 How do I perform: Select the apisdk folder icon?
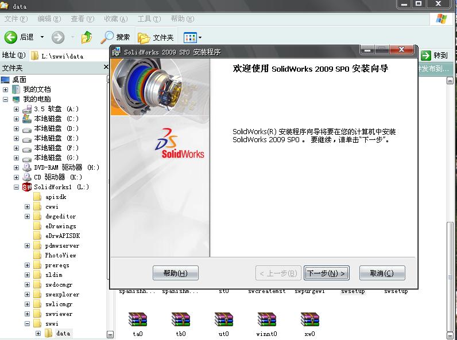coord(37,197)
